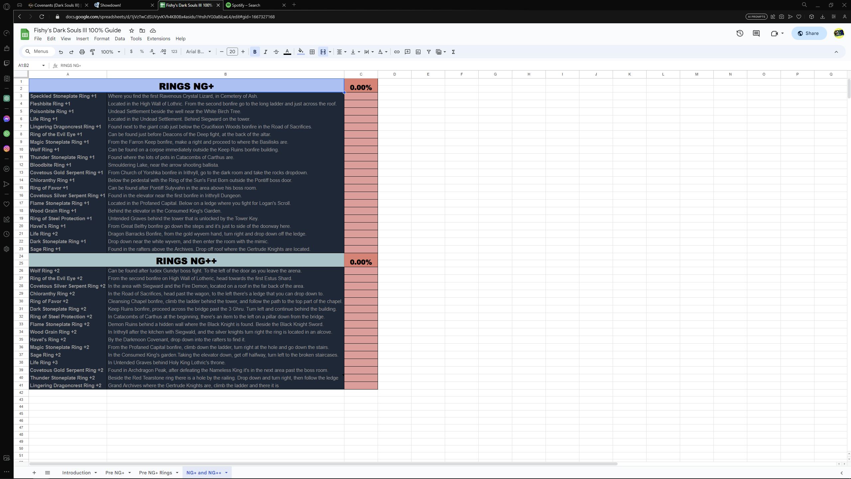
Task: Click the paint format icon
Action: 93,52
